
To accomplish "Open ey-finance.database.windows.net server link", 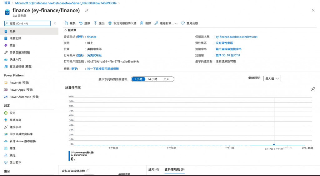I will (x=237, y=37).
